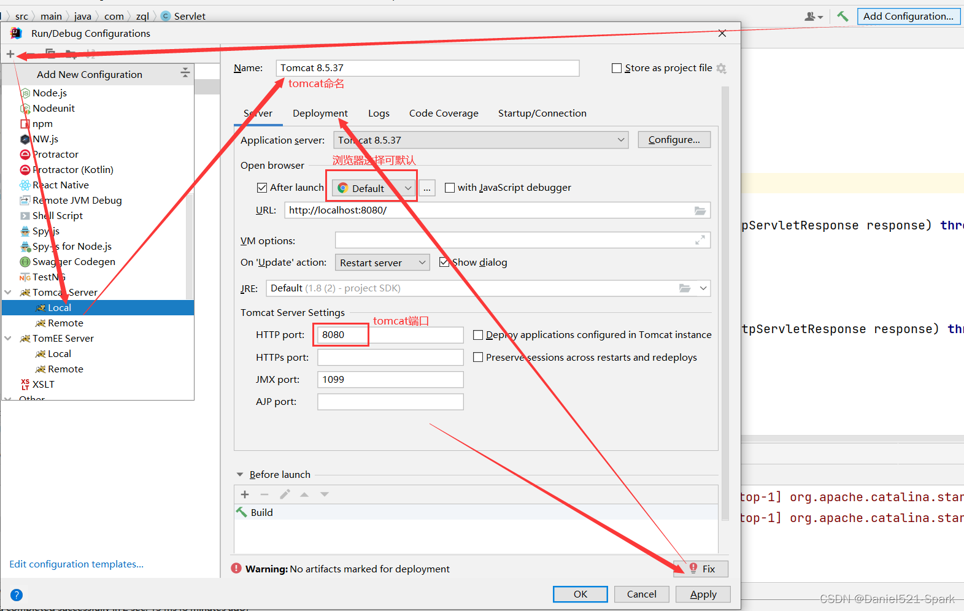
Task: Add a Before launch task with plus icon
Action: pos(245,494)
